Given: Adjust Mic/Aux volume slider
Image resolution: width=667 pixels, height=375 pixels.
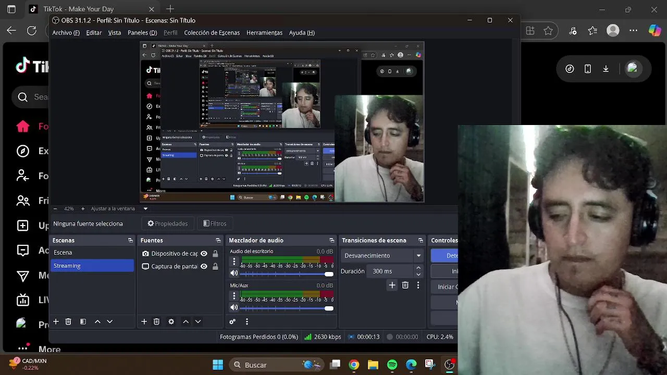Looking at the screenshot, I should pyautogui.click(x=286, y=308).
